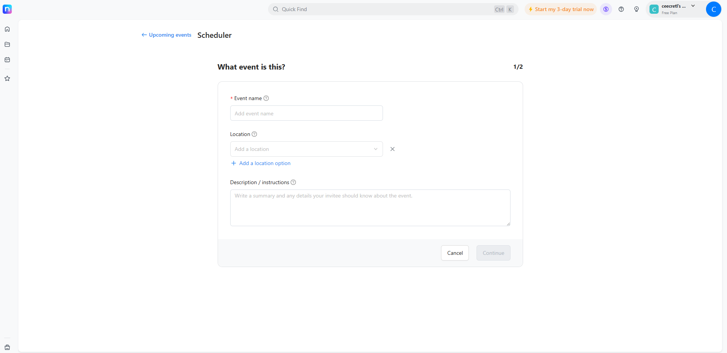Click Start my 3-day trial now
The image size is (727, 353).
coord(561,9)
